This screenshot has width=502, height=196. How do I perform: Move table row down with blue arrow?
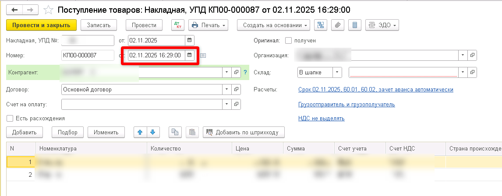point(153,132)
